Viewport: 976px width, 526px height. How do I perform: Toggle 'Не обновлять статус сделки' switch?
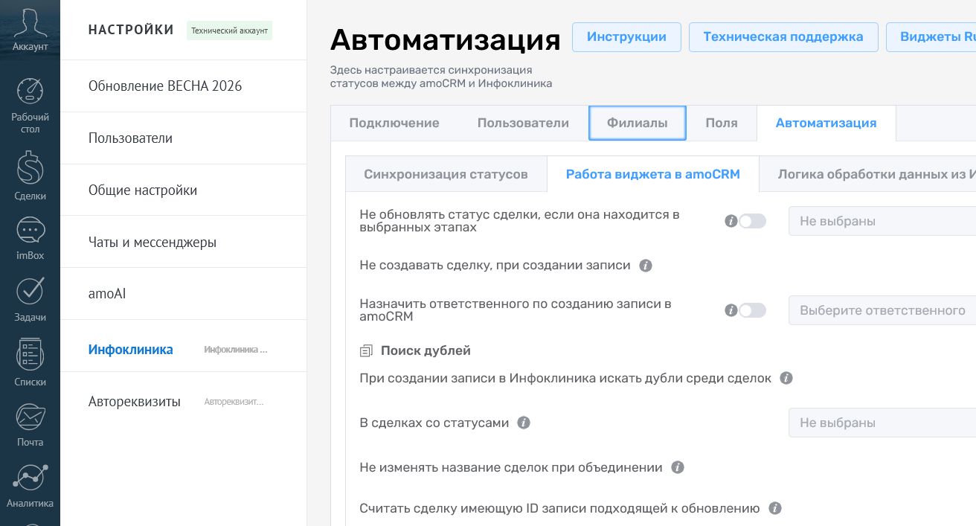pyautogui.click(x=752, y=221)
